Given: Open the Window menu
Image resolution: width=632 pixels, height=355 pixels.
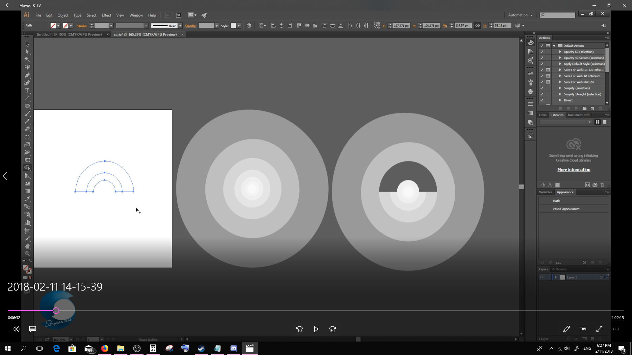Looking at the screenshot, I should (x=136, y=15).
